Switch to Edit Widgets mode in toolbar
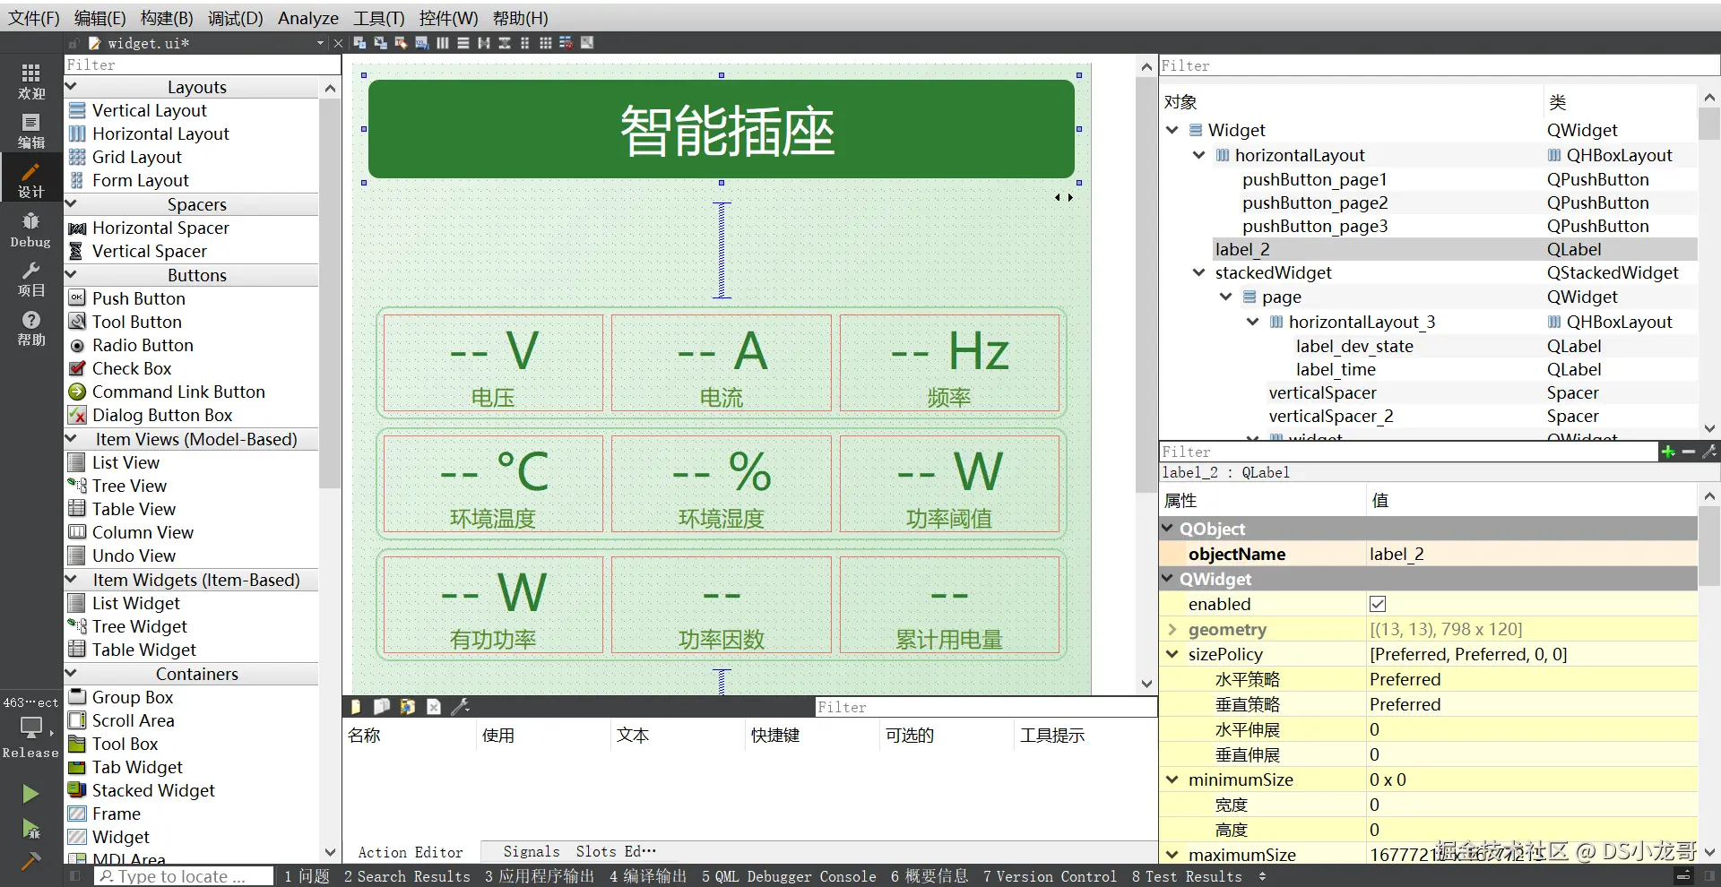 click(x=359, y=43)
